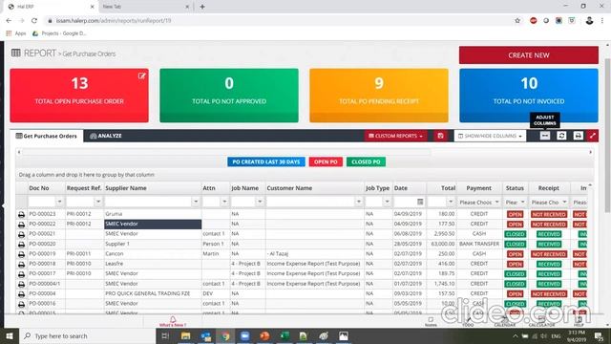Print row PO-000020 via printer icon
611x344 pixels.
[21, 245]
